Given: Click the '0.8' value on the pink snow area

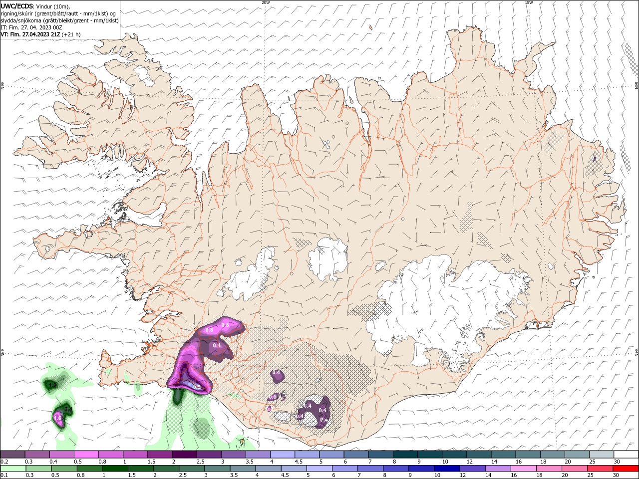Looking at the screenshot, I should pyautogui.click(x=209, y=330).
